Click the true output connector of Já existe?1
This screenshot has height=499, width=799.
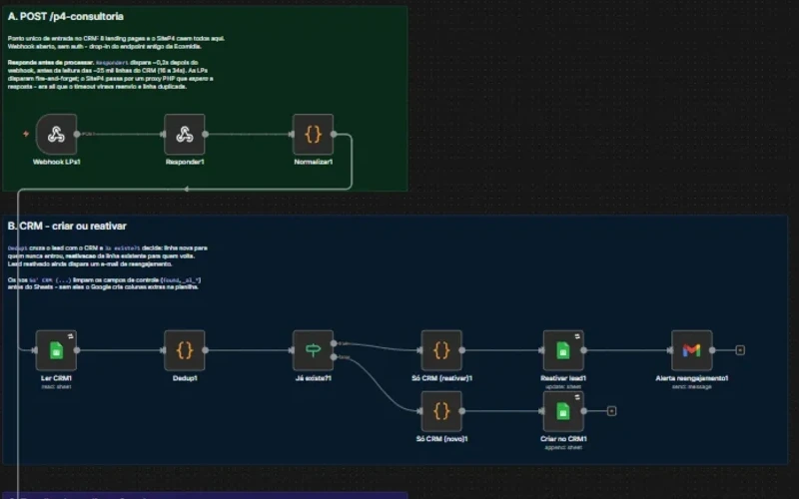coord(334,343)
